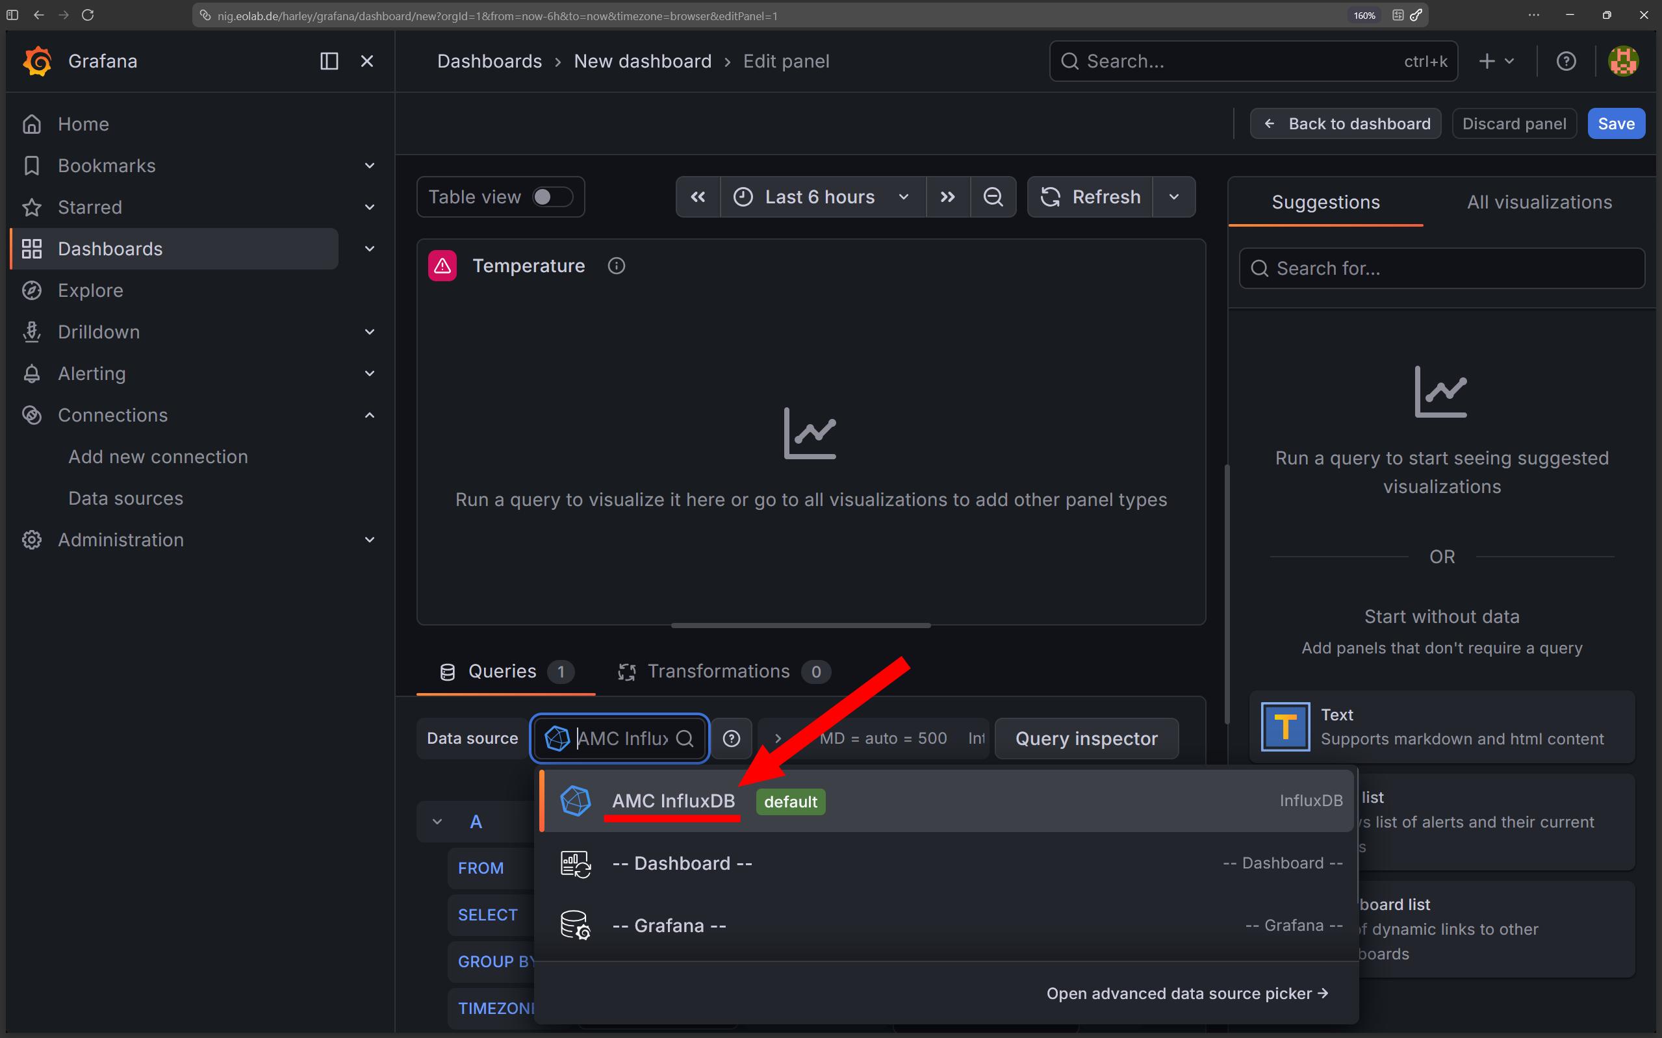
Task: Click the browser address bar URL
Action: [x=498, y=16]
